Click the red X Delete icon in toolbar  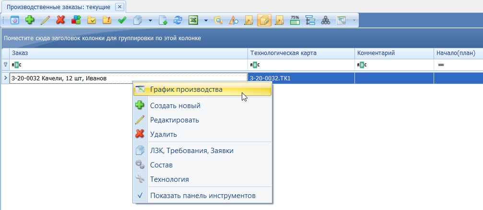(61, 21)
